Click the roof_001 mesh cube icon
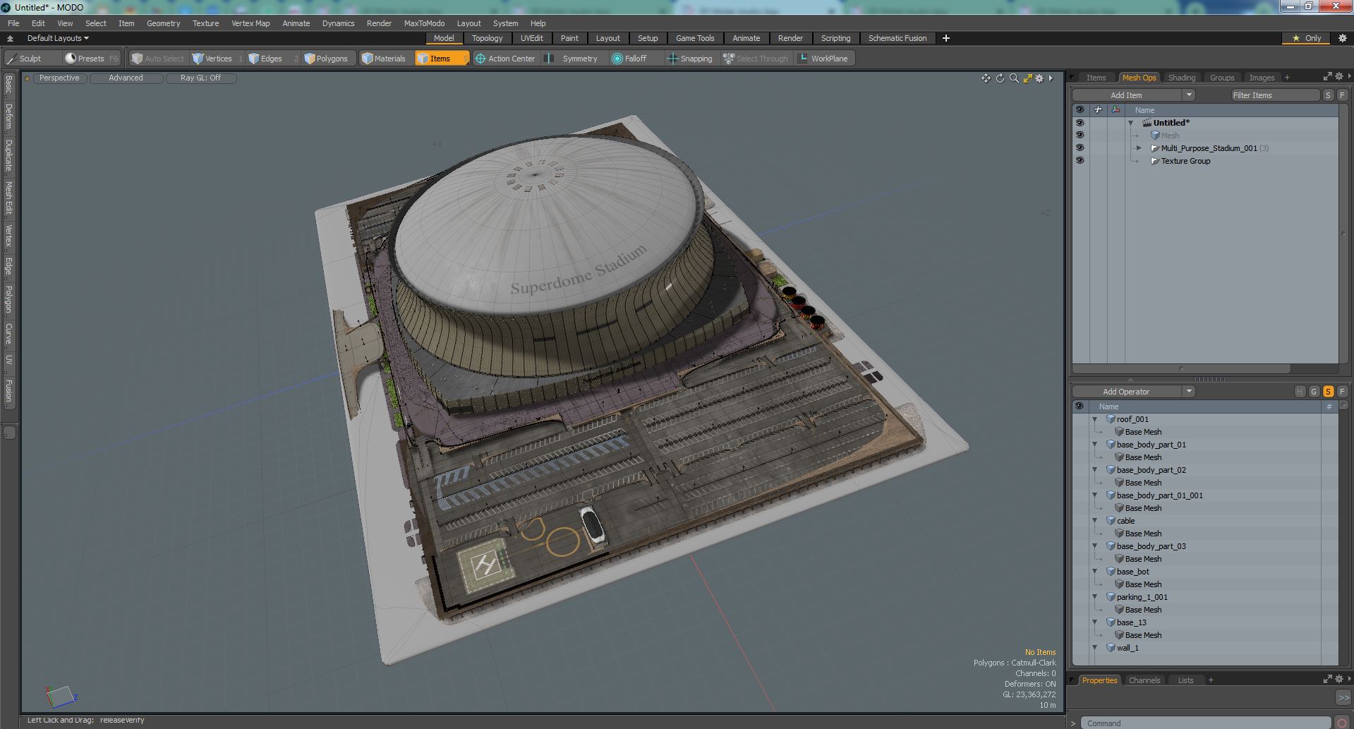This screenshot has width=1354, height=729. [x=1111, y=419]
